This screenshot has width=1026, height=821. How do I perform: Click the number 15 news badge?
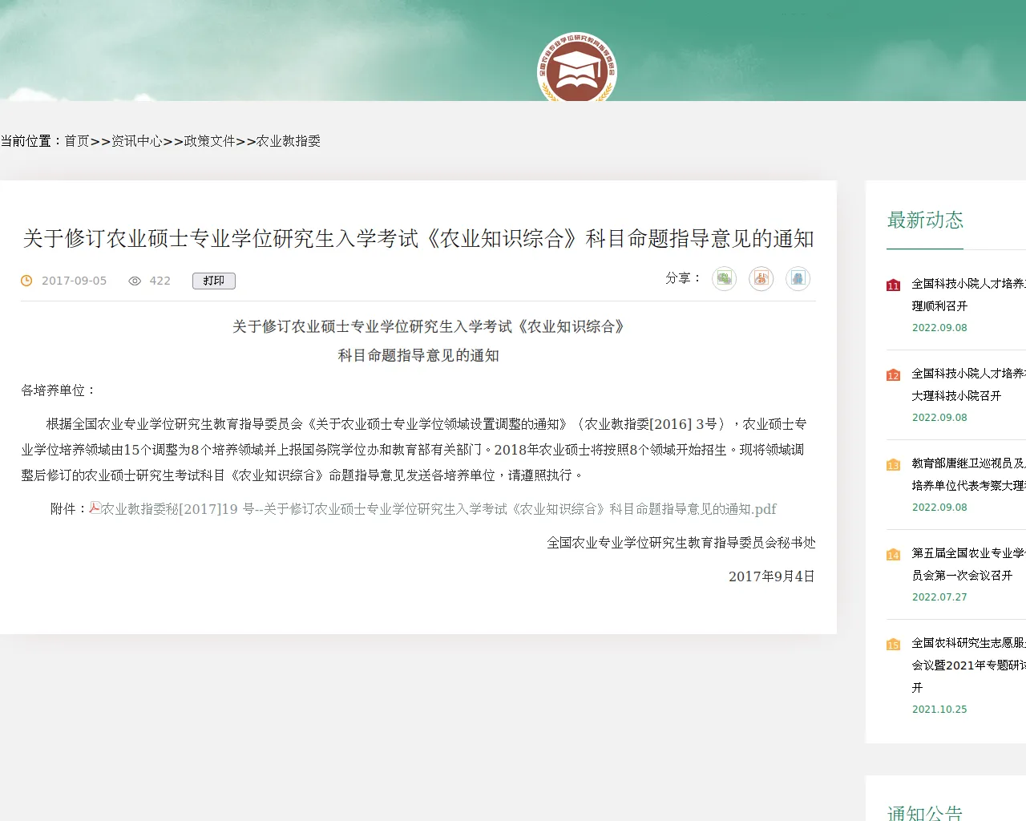(x=893, y=645)
